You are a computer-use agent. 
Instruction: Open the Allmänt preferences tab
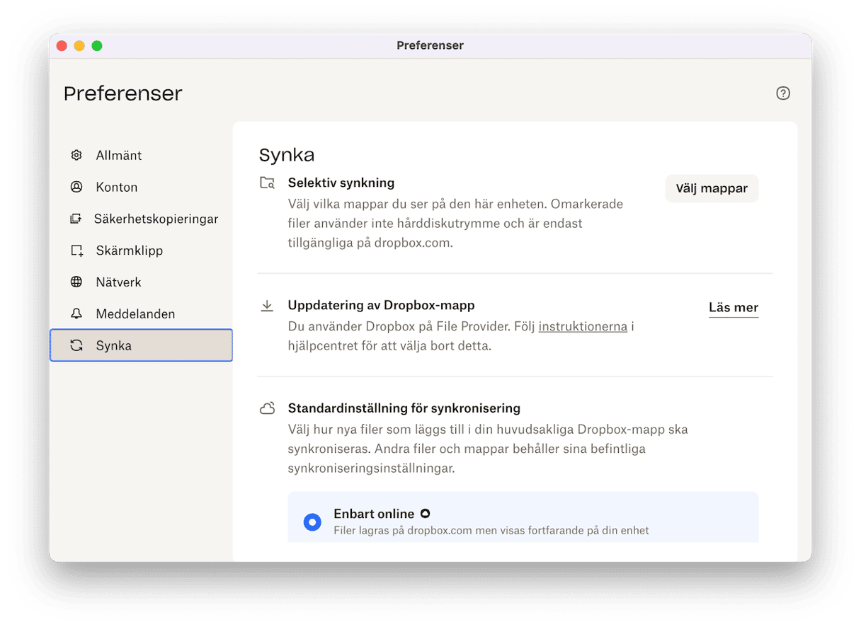click(x=119, y=155)
